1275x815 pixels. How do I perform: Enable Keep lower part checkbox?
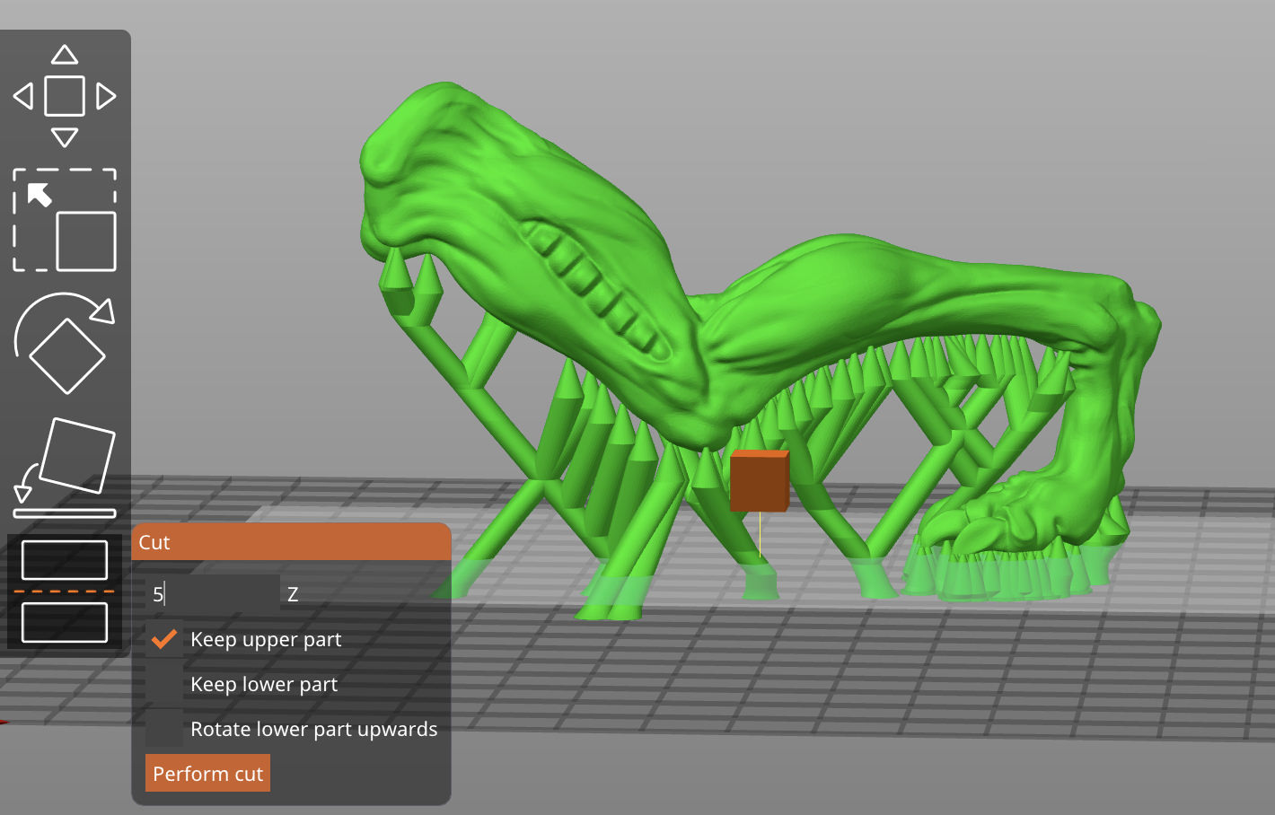(164, 684)
